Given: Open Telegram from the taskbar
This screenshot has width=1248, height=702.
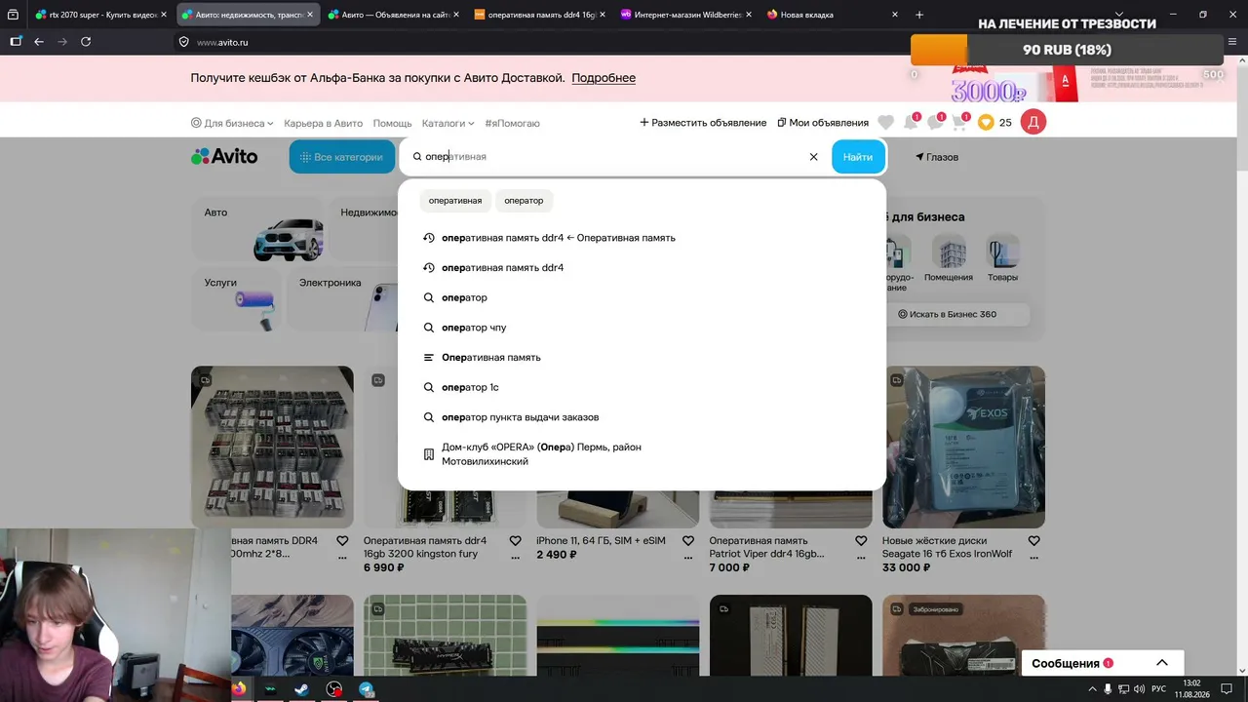Looking at the screenshot, I should point(367,689).
